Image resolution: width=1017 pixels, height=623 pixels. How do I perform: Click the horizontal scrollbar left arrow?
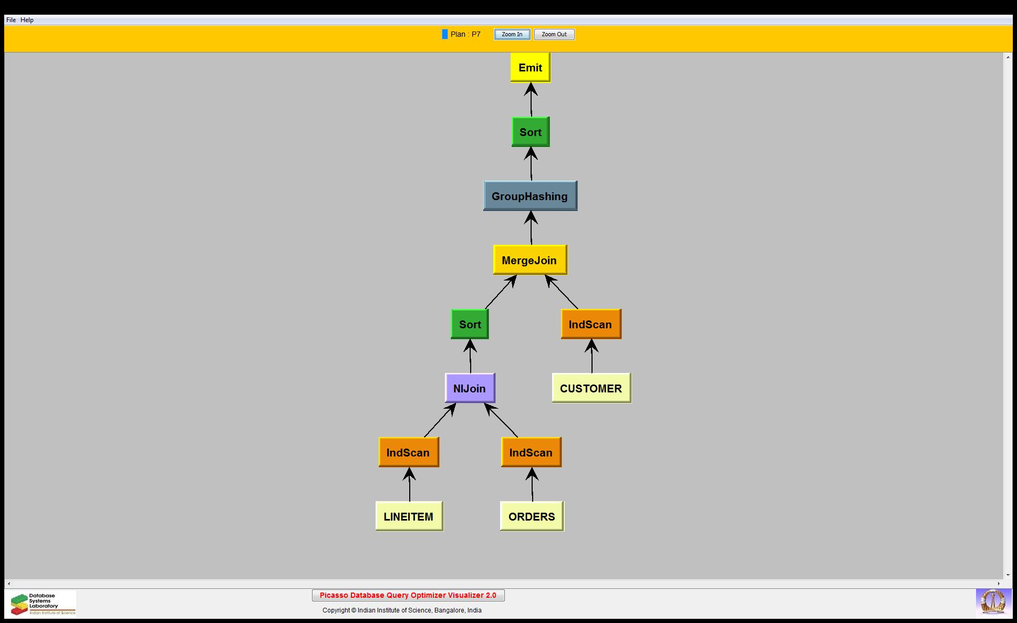coord(8,584)
